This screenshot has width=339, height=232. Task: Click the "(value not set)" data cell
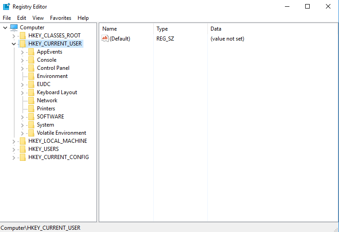coord(228,39)
